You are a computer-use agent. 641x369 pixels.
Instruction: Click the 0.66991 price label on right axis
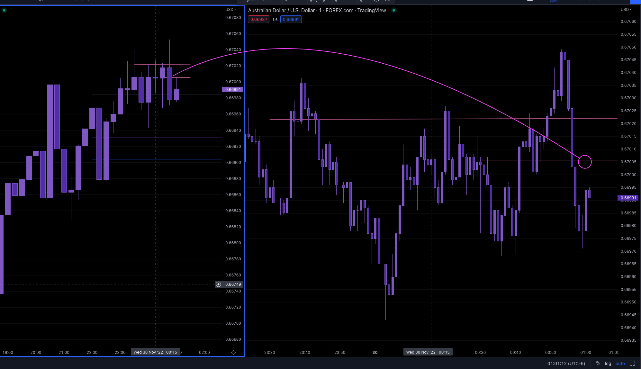628,198
